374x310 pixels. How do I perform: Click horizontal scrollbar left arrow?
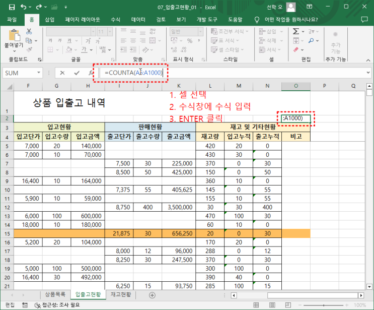[x=234, y=295]
